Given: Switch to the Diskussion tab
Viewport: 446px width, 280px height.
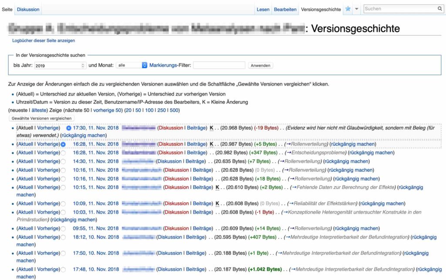Looking at the screenshot, I should pos(27,9).
